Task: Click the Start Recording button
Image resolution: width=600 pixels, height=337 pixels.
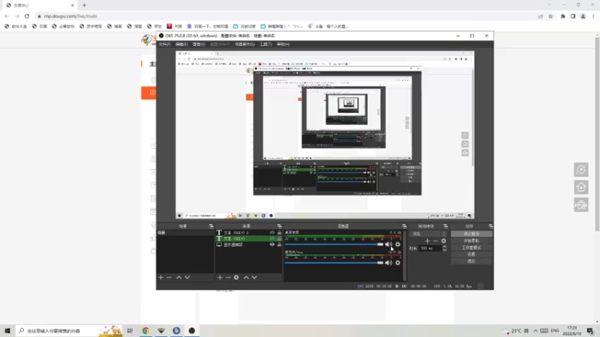Action: 472,240
